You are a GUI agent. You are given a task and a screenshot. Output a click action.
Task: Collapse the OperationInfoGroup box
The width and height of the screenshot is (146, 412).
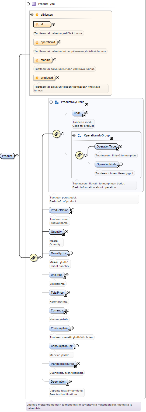coord(74,135)
